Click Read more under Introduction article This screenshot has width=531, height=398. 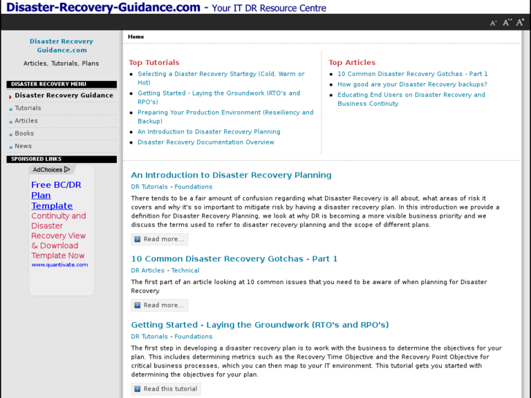pos(159,239)
